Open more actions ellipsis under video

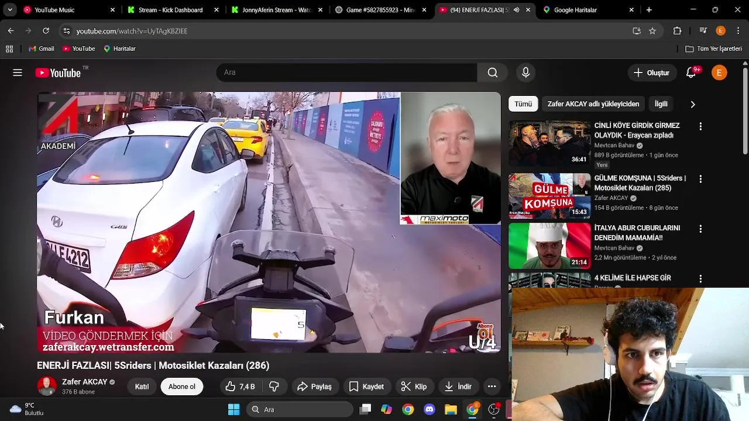[x=492, y=387]
